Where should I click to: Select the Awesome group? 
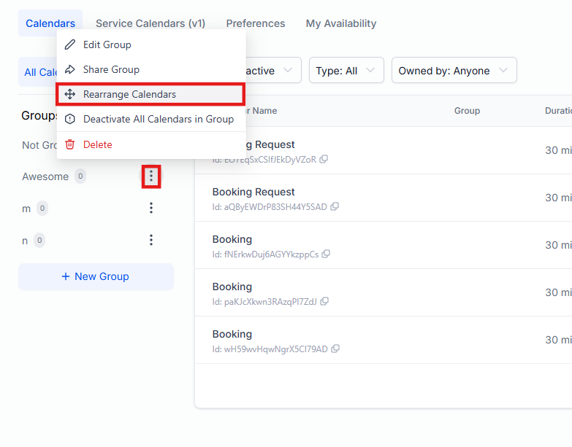[x=45, y=176]
